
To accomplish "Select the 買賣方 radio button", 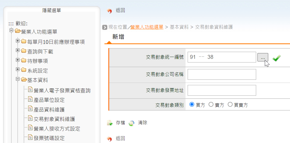I will click(x=230, y=105).
